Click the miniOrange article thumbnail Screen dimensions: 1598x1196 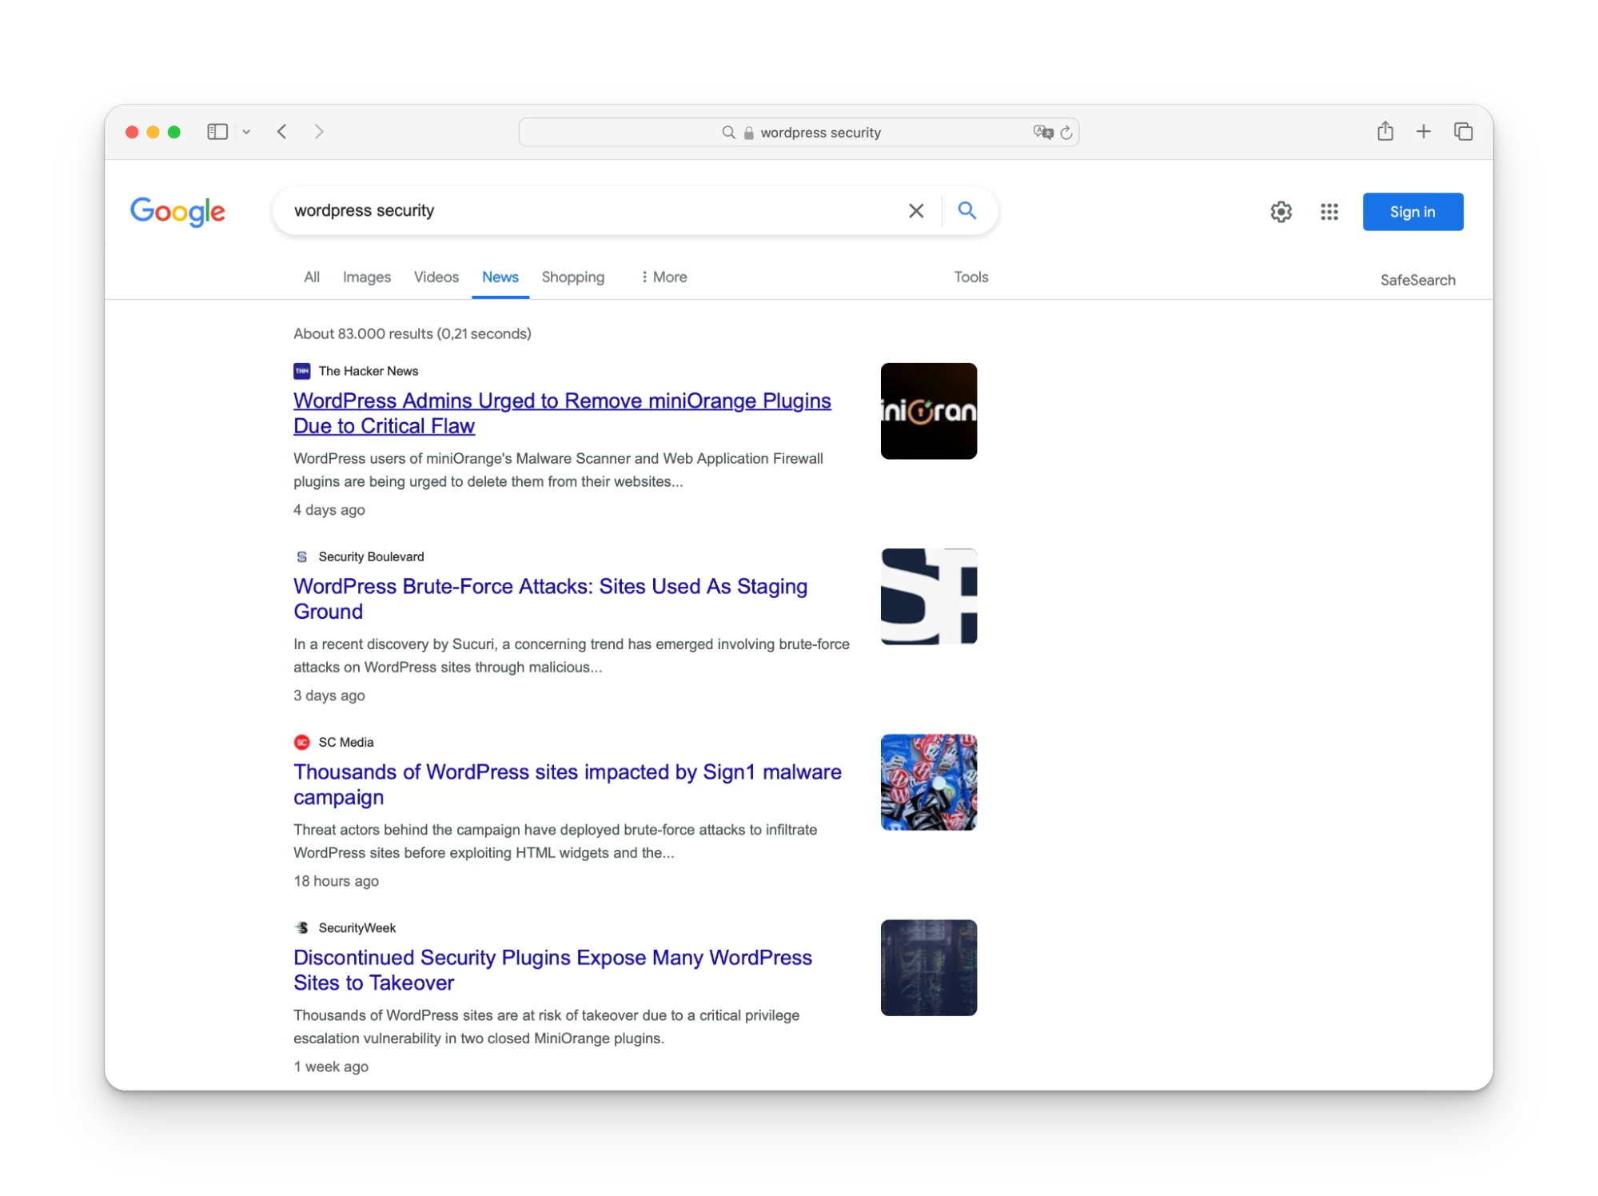coord(928,411)
